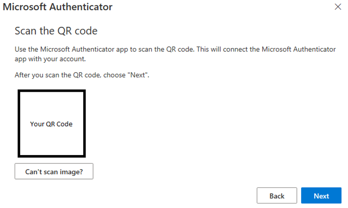Go back using the Back button
Viewport: 348px width, 208px height.
[x=277, y=196]
